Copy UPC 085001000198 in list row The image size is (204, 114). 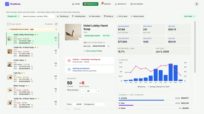32,43
